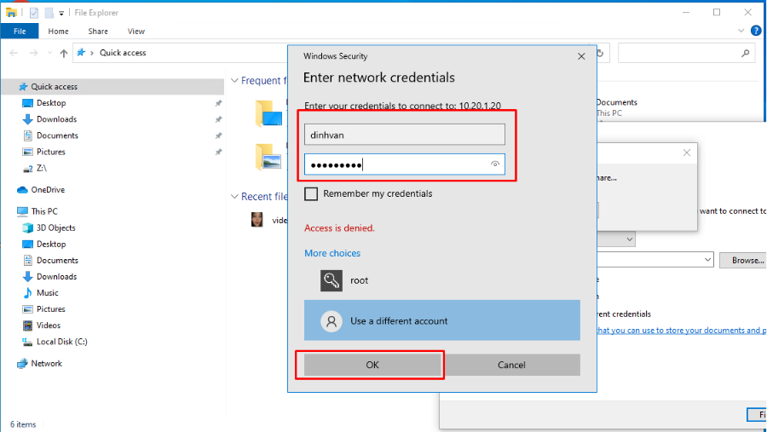The height and width of the screenshot is (432, 767).
Task: Open recent locations dropdown arrow
Action: pyautogui.click(x=49, y=53)
